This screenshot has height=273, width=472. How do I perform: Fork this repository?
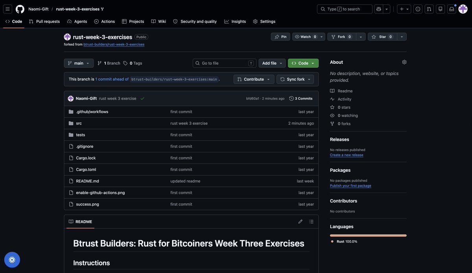341,37
